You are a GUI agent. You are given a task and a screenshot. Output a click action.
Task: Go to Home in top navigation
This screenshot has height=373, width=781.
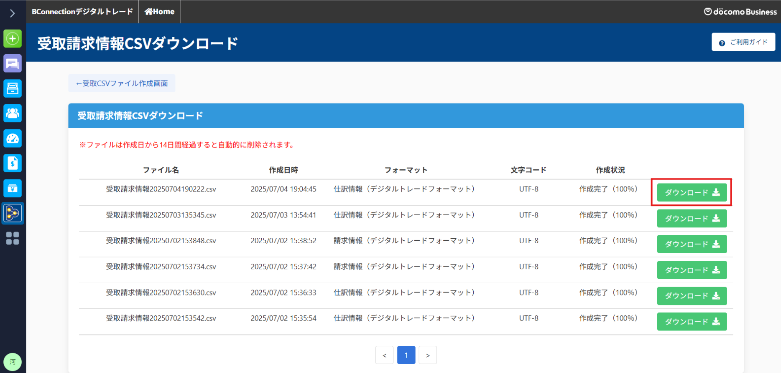[x=159, y=12]
